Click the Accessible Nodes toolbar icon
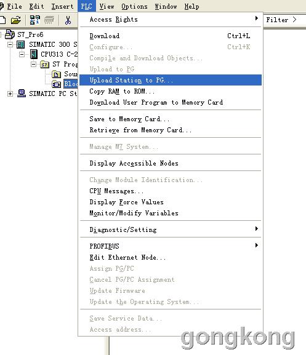Screen dimensions: 306x355 35,20
